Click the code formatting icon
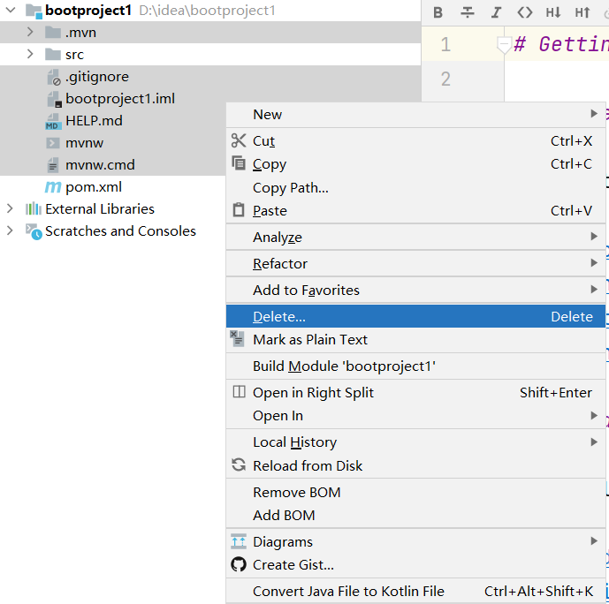This screenshot has width=609, height=604. click(525, 12)
